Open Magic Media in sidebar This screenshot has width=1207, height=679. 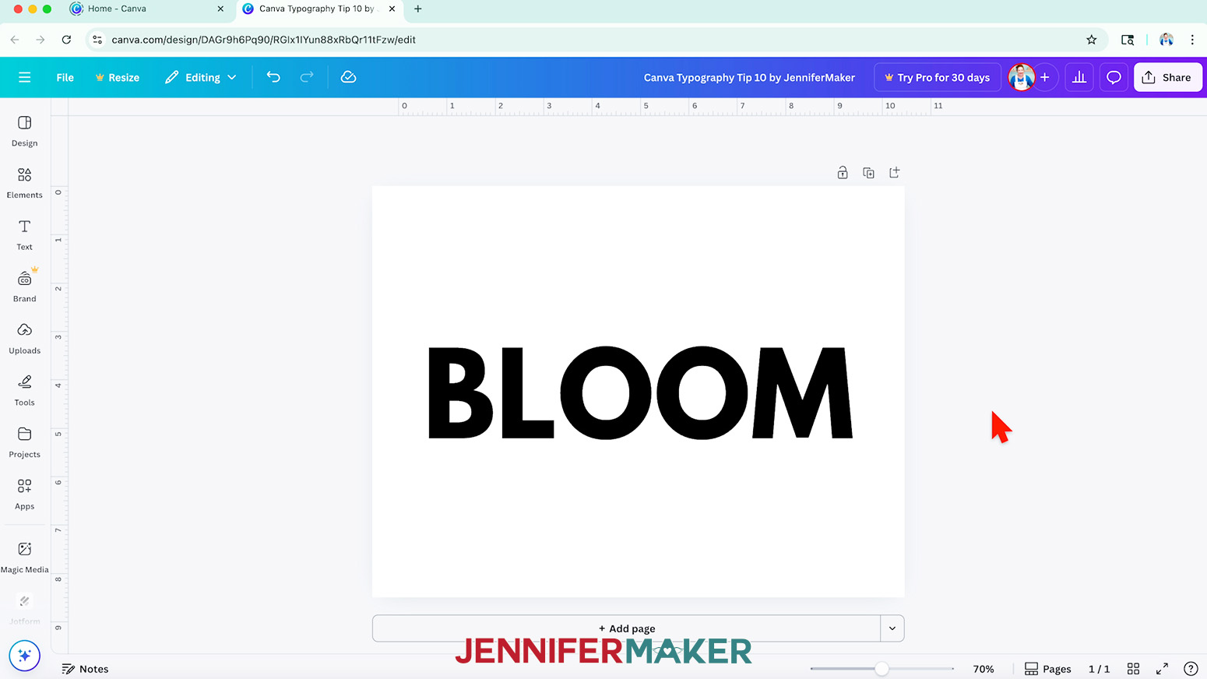(25, 558)
